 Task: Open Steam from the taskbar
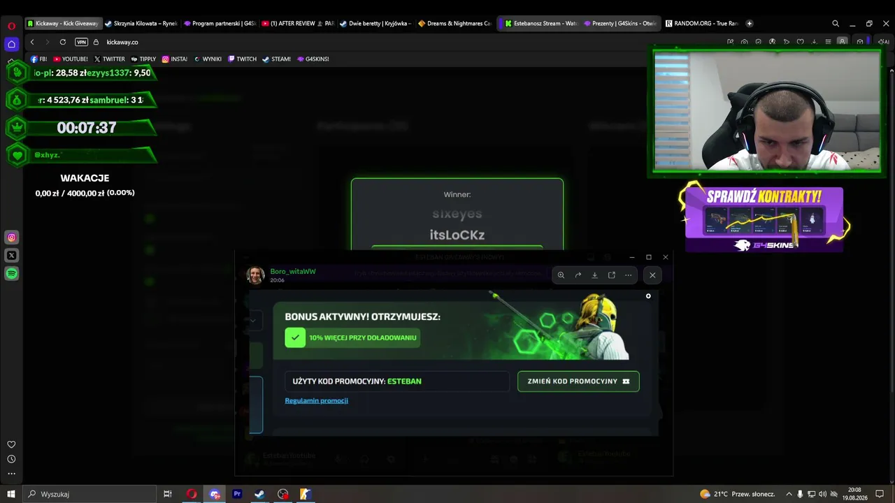259,494
